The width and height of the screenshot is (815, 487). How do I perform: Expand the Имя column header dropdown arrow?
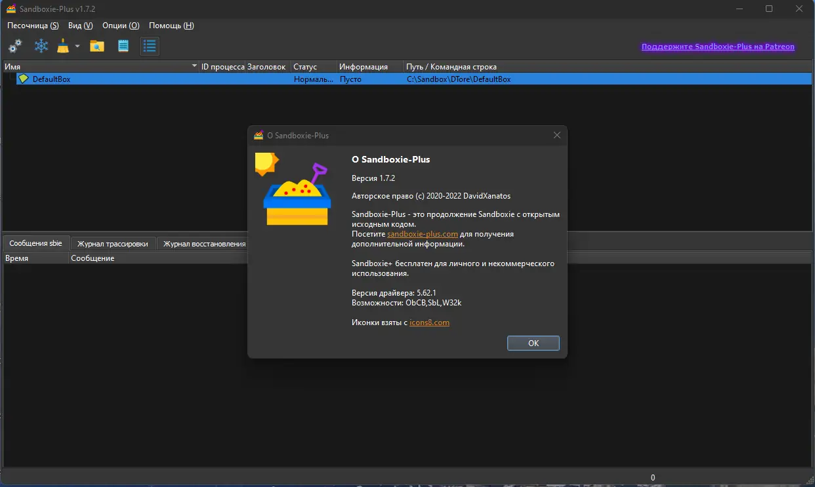(194, 66)
